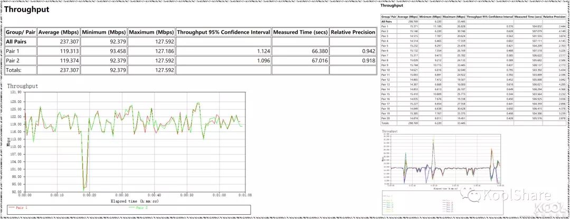Select the 131.90 y-axis label on large chart

17,92
